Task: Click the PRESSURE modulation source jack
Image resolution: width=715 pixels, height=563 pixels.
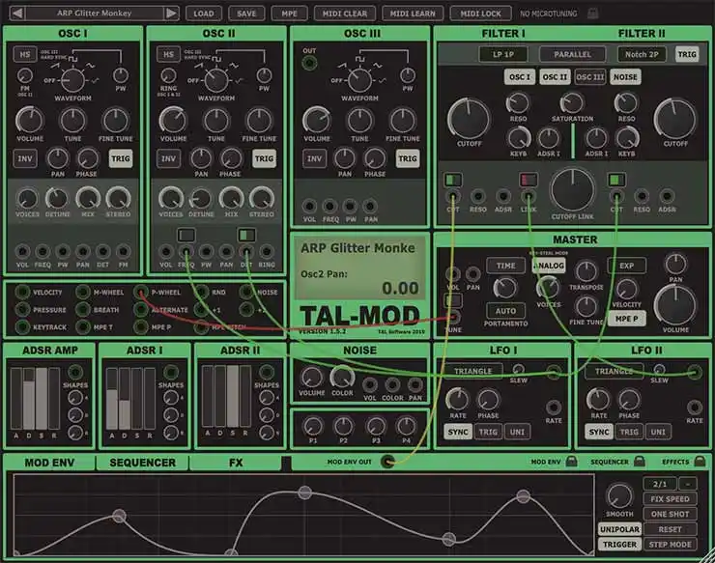Action: 22,310
